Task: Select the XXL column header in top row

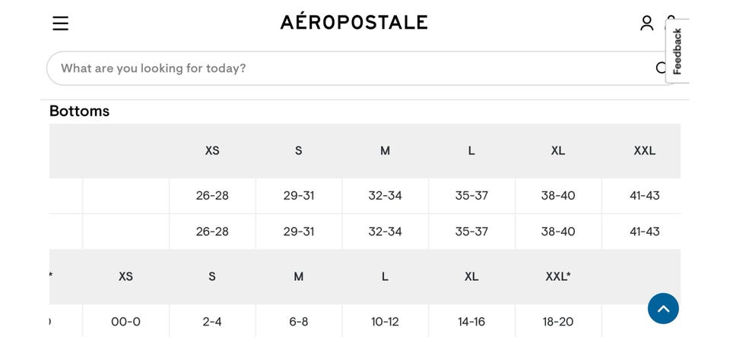Action: (x=644, y=150)
